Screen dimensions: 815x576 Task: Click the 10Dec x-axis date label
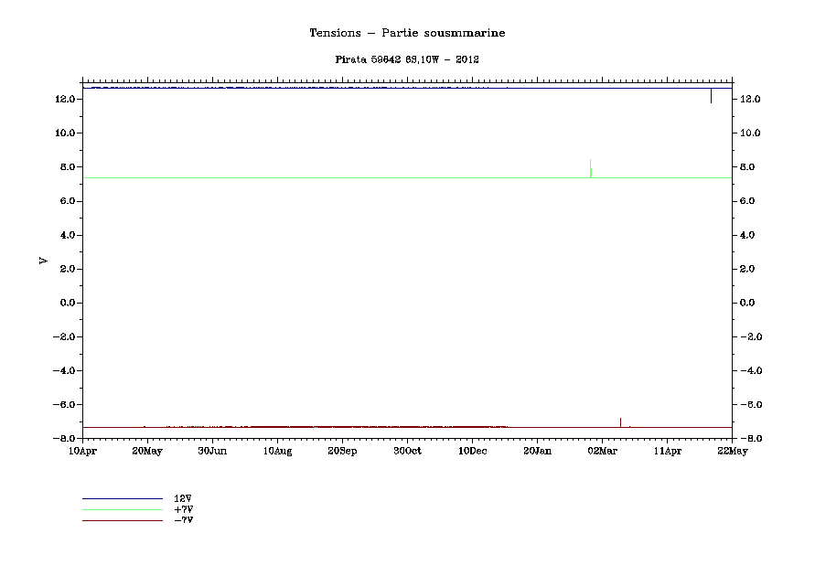(x=472, y=451)
